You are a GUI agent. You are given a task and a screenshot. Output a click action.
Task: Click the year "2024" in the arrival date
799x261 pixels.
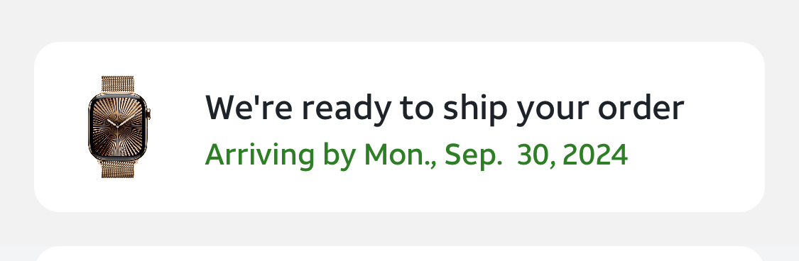(x=596, y=155)
